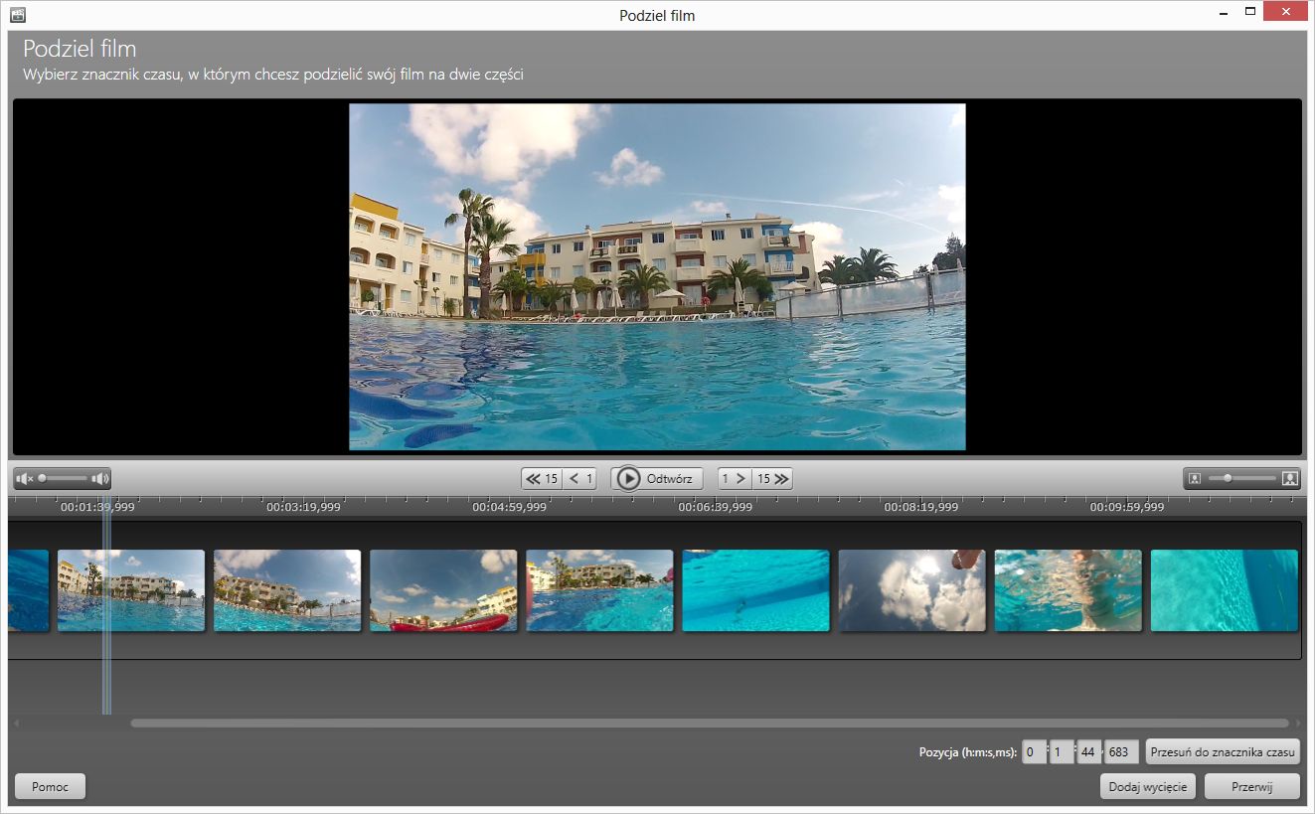This screenshot has height=814, width=1315.
Task: Click the 00:06:39,999 timeline ruler mark
Action: 716,507
